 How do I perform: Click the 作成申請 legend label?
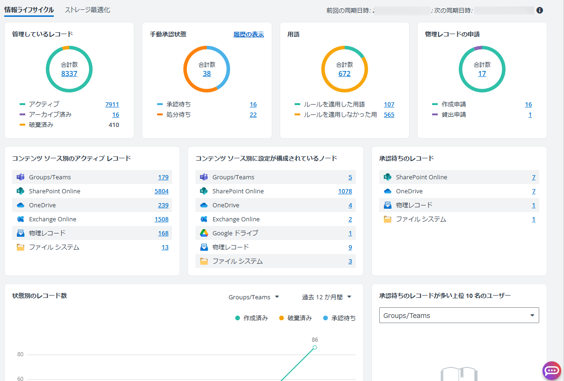(x=454, y=104)
